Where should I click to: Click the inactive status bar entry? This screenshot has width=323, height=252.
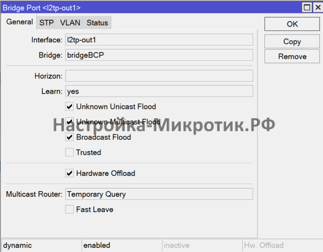tap(202, 245)
